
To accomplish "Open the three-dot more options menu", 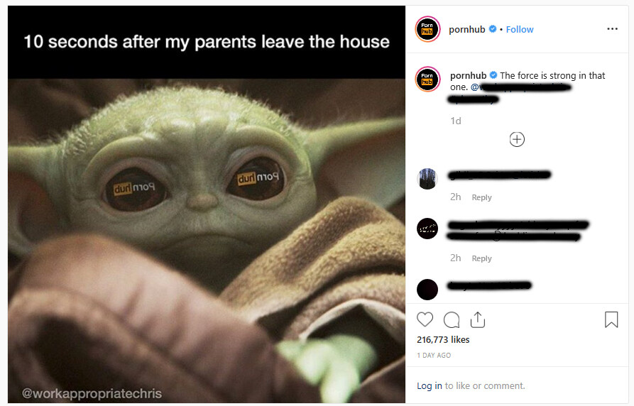I will coord(612,28).
